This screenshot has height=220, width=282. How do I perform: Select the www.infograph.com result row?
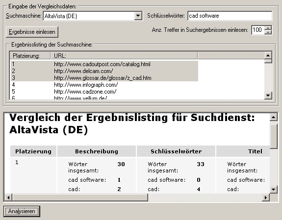tap(104, 85)
